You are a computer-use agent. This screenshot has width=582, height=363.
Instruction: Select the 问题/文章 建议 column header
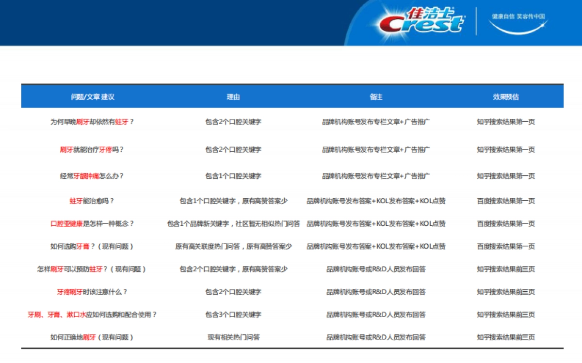pyautogui.click(x=93, y=97)
